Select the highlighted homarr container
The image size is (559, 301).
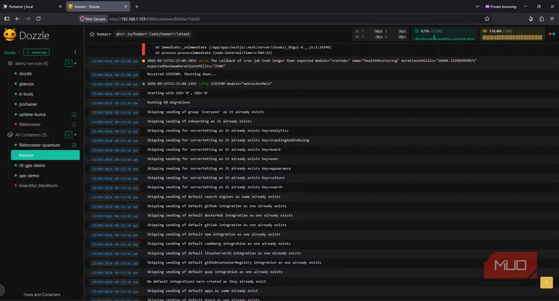(45, 155)
